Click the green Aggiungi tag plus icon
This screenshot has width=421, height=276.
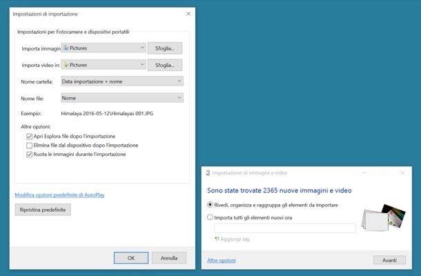point(217,239)
